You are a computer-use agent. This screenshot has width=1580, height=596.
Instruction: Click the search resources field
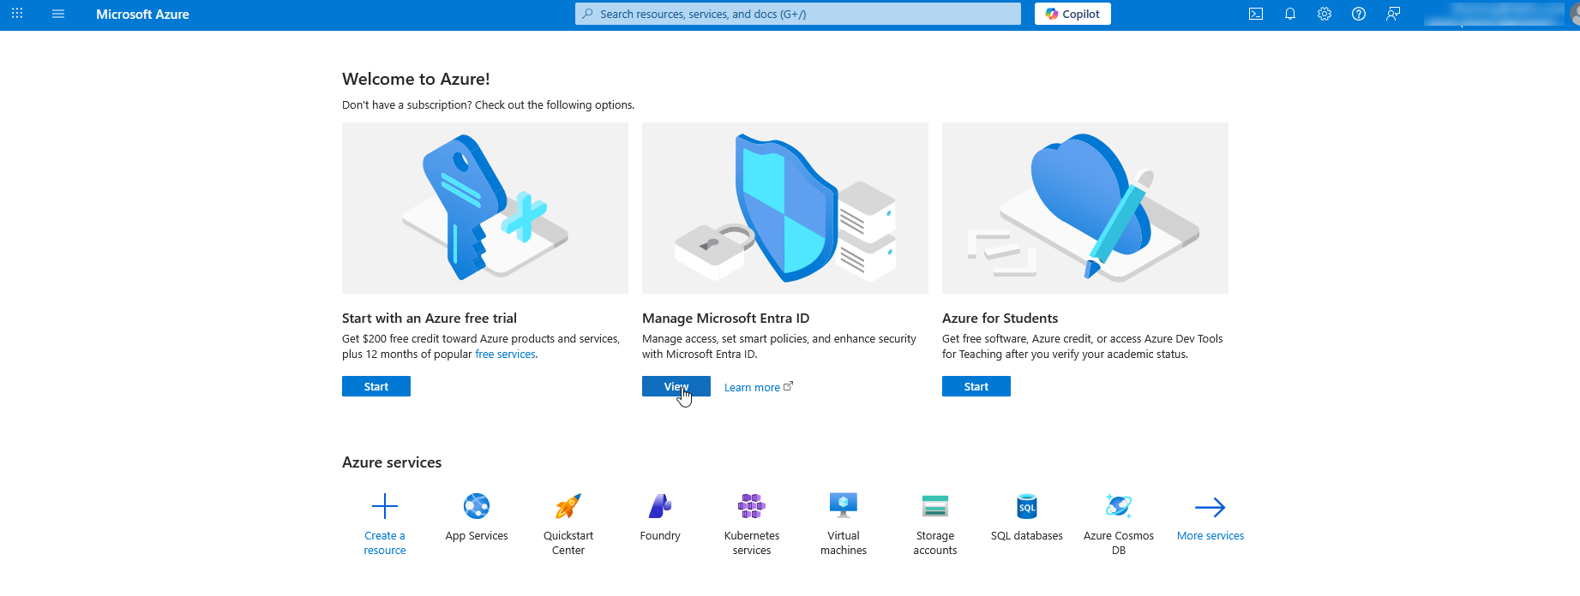click(797, 14)
